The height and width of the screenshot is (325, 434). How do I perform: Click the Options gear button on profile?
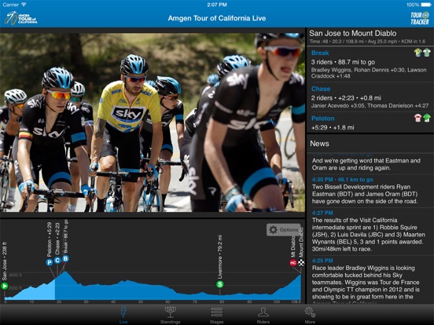[283, 230]
